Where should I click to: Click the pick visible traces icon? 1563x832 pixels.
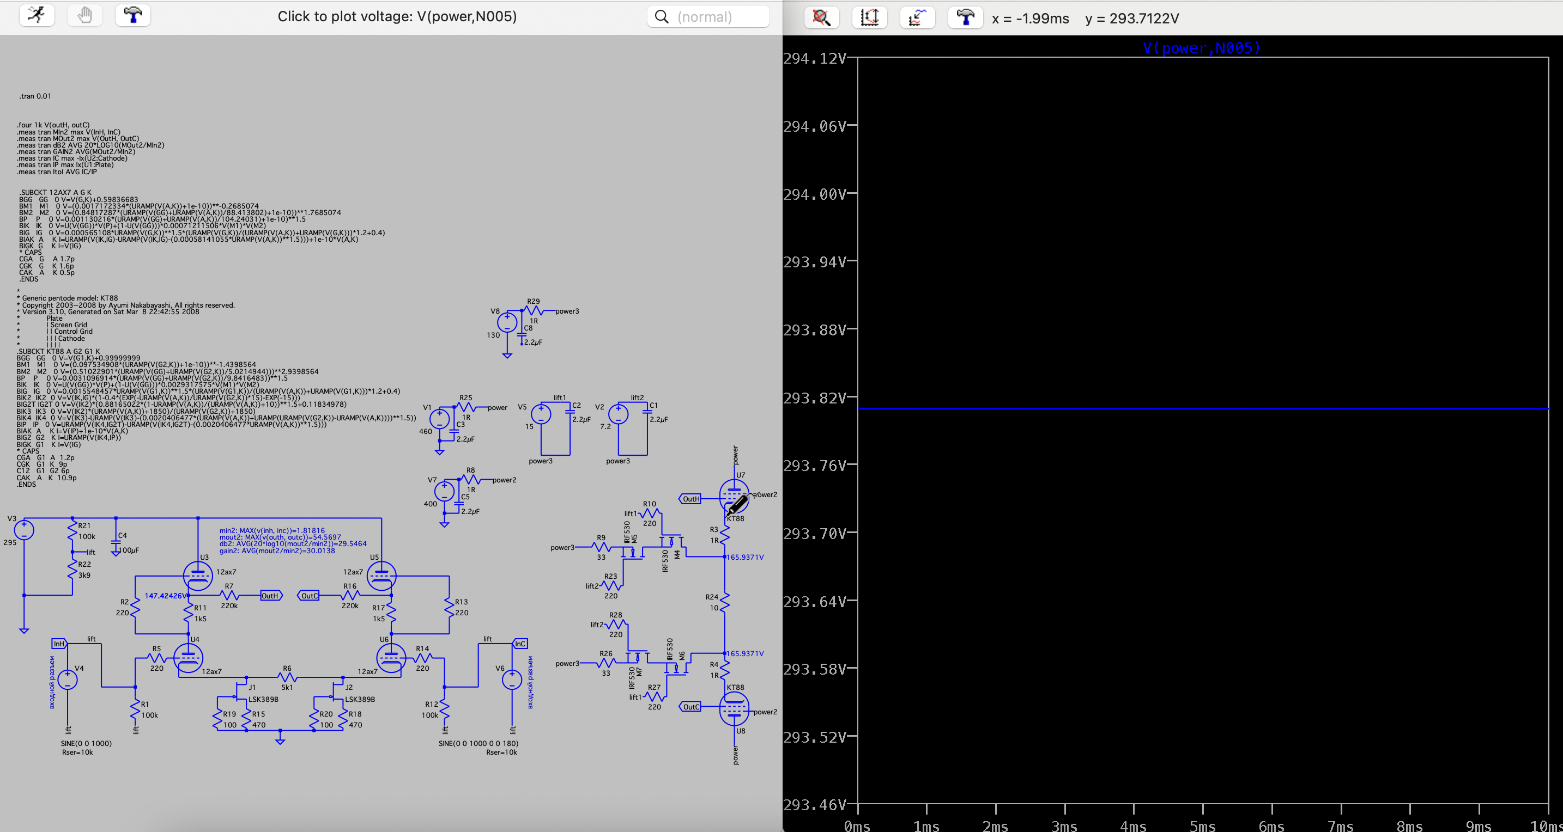tap(917, 17)
